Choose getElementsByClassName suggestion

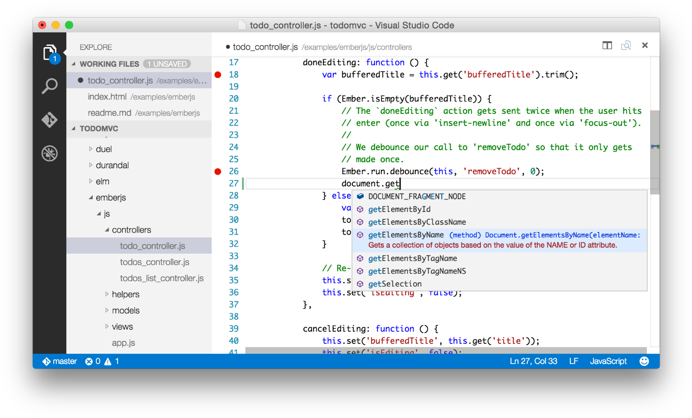499,222
